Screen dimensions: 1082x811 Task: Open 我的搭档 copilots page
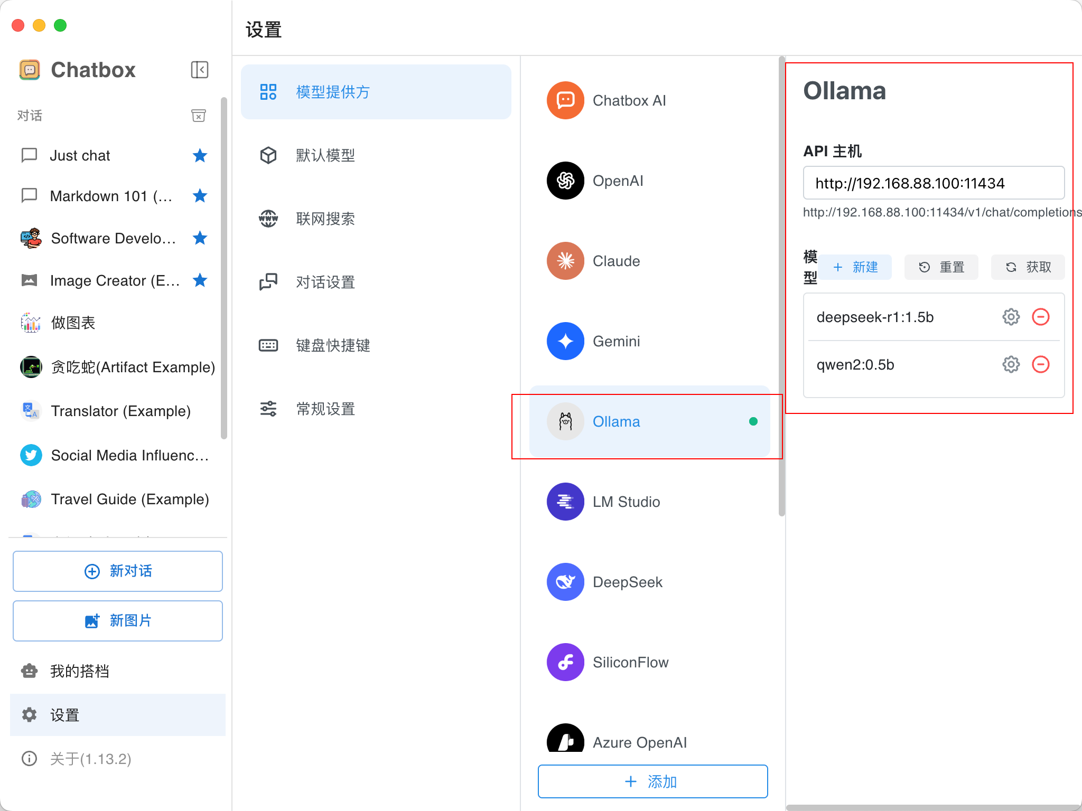click(x=118, y=671)
